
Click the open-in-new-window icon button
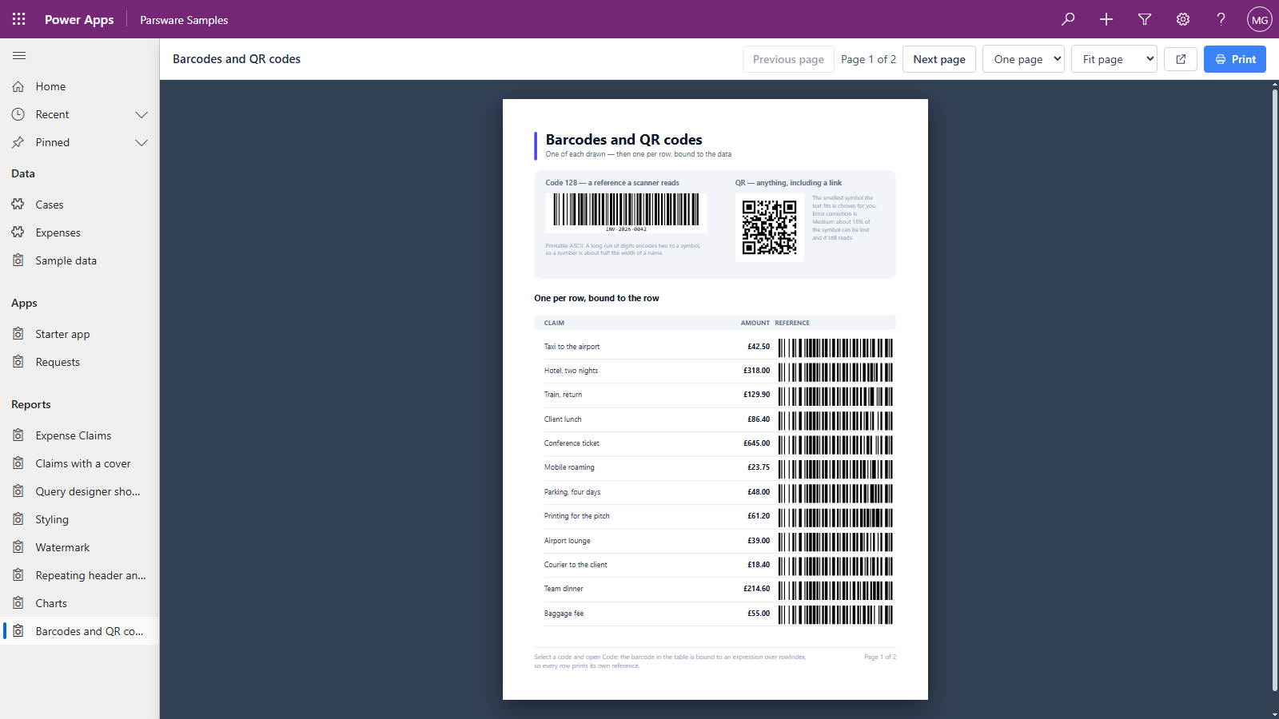(x=1181, y=59)
